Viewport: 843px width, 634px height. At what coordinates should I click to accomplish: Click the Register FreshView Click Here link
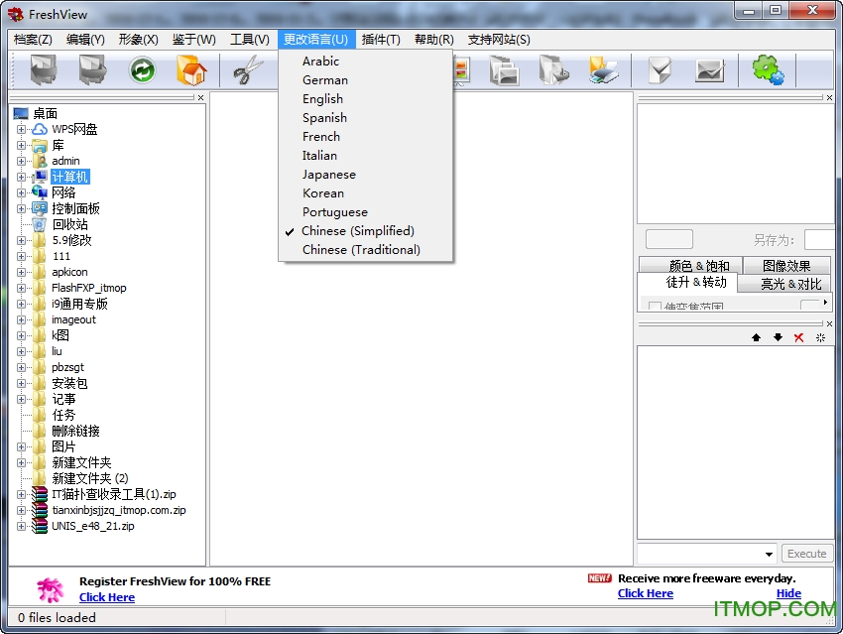coord(107,597)
